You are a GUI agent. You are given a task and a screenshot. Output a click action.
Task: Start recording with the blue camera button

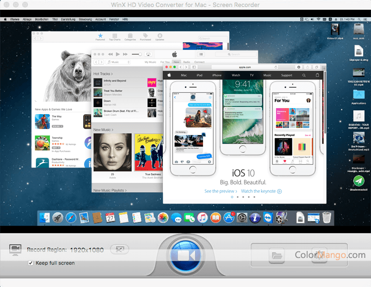click(x=185, y=255)
